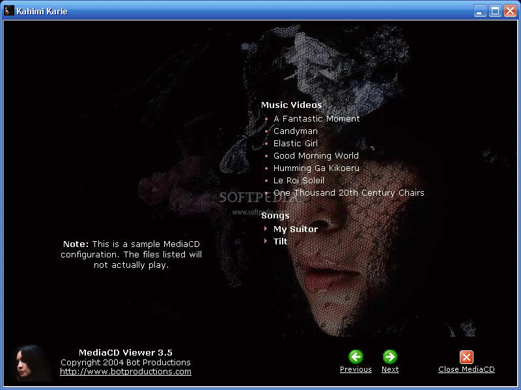Click the Copyright 2004 Bot Productions text
The image size is (521, 390).
click(x=126, y=362)
